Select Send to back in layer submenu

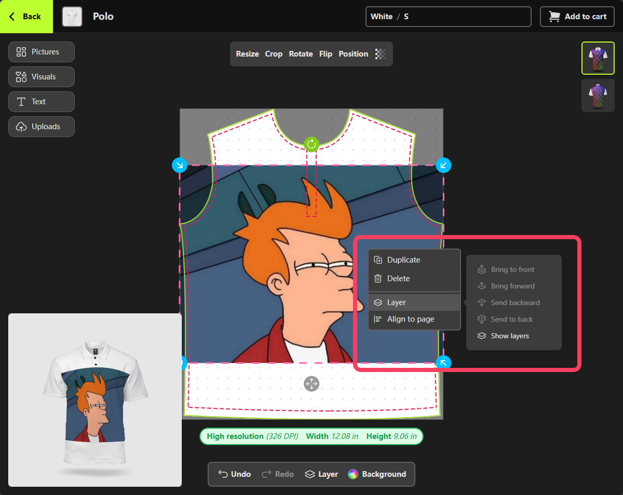pyautogui.click(x=514, y=319)
